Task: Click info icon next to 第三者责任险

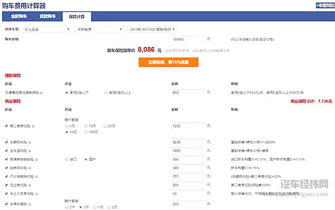Action: click(33, 126)
